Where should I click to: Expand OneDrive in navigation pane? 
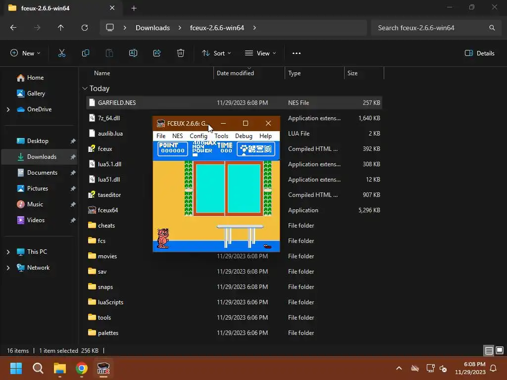[8, 109]
